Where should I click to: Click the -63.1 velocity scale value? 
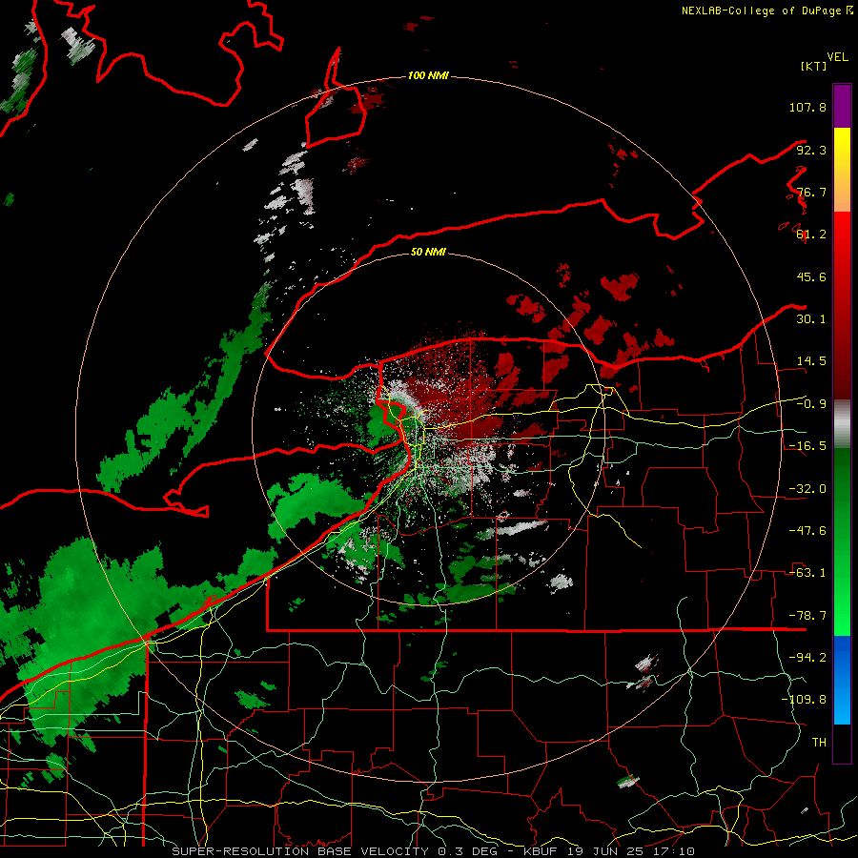[x=807, y=573]
